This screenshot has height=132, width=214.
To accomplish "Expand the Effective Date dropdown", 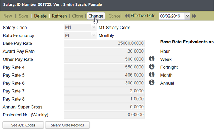I will (x=188, y=16).
